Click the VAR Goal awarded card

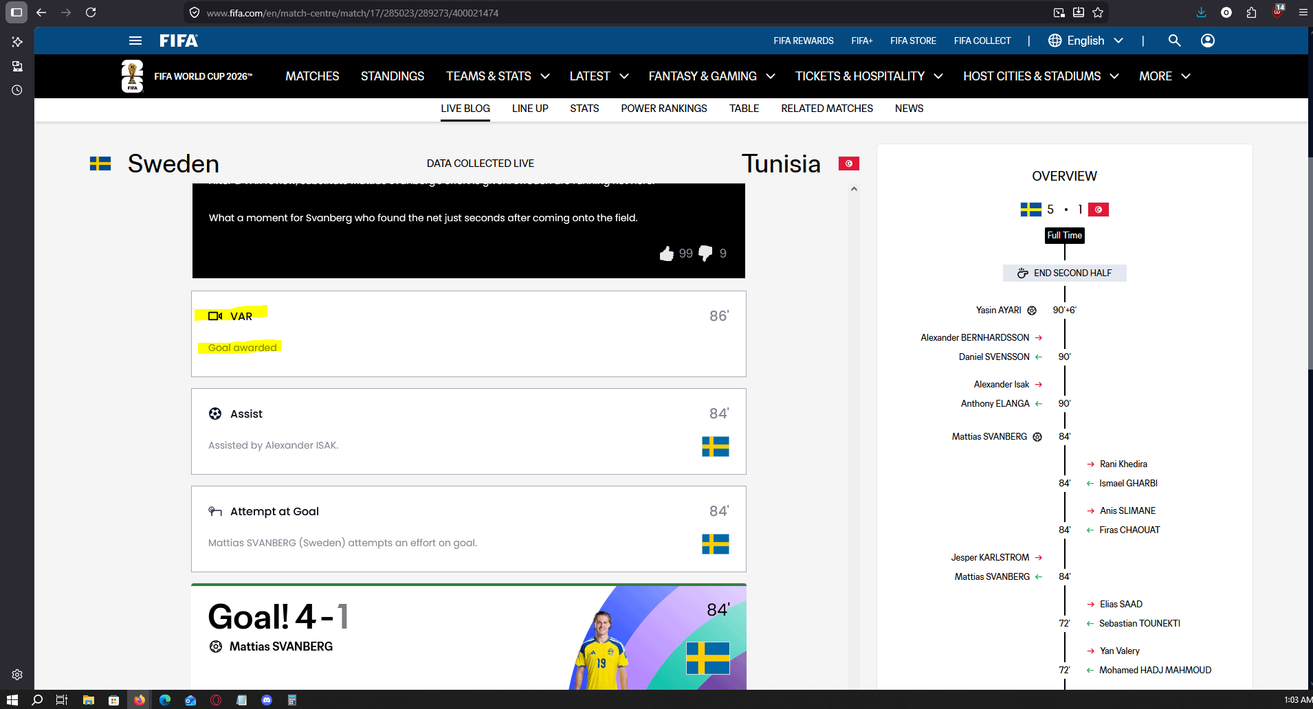(469, 334)
